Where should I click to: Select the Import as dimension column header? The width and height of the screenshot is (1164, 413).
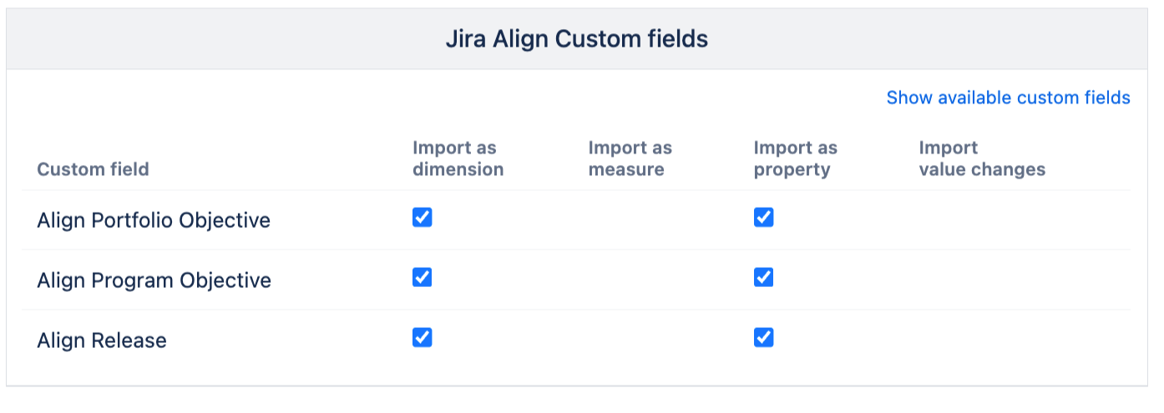[x=458, y=159]
